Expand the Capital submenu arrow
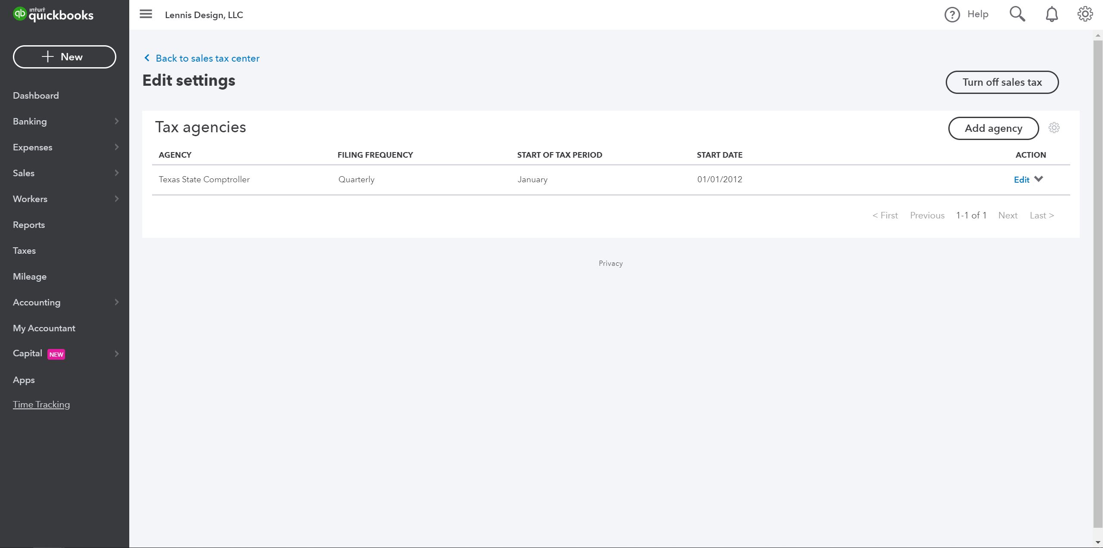The width and height of the screenshot is (1103, 548). coord(116,354)
